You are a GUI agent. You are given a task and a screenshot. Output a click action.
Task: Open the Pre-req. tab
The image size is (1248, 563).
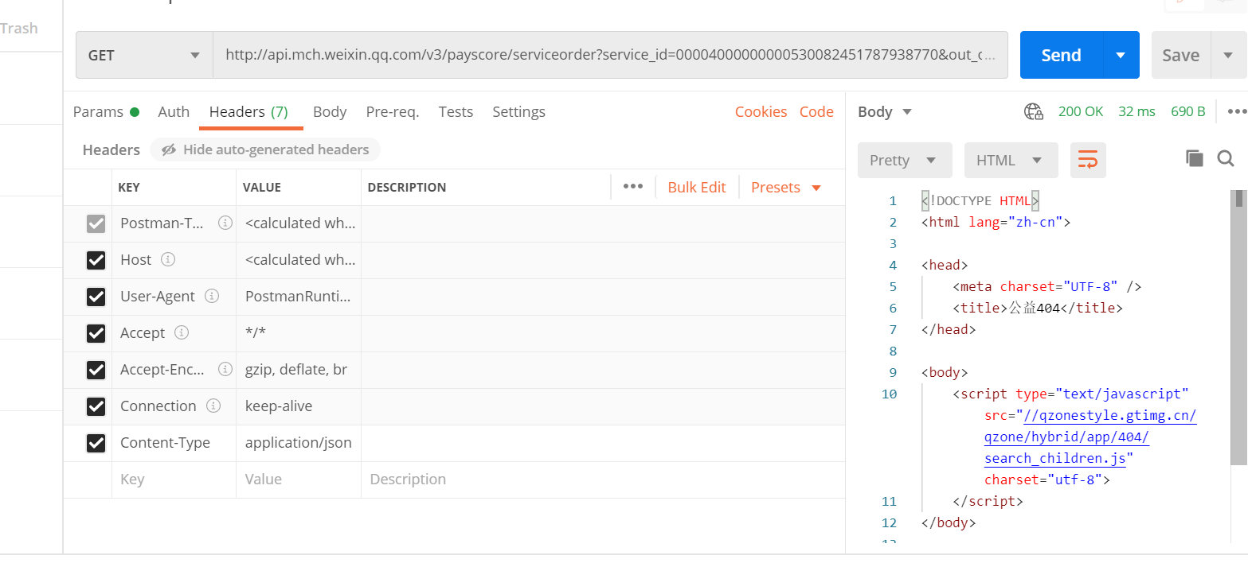coord(393,112)
